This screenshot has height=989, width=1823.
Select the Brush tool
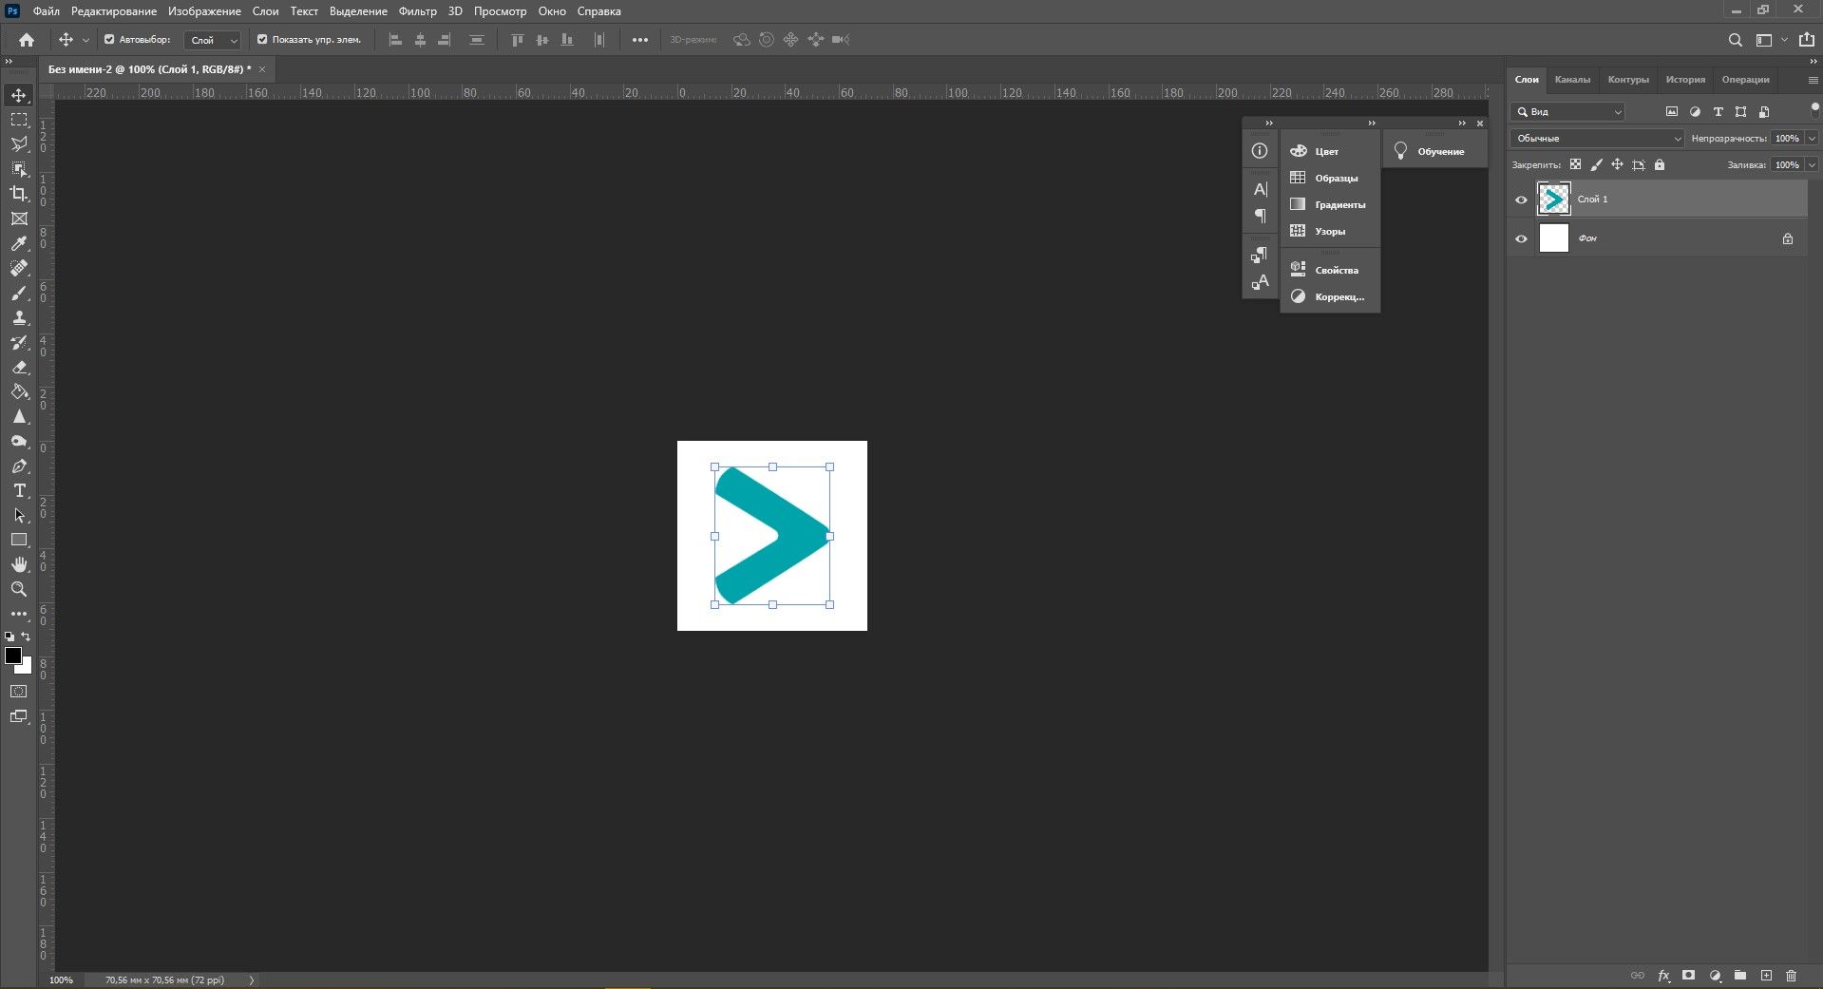pos(19,293)
